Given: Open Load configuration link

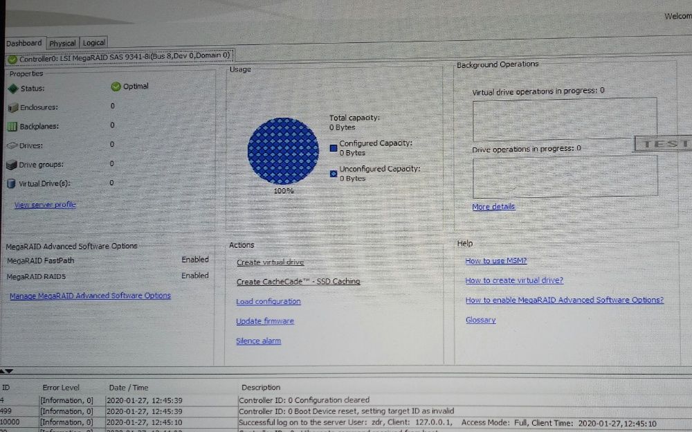Looking at the screenshot, I should tap(268, 301).
